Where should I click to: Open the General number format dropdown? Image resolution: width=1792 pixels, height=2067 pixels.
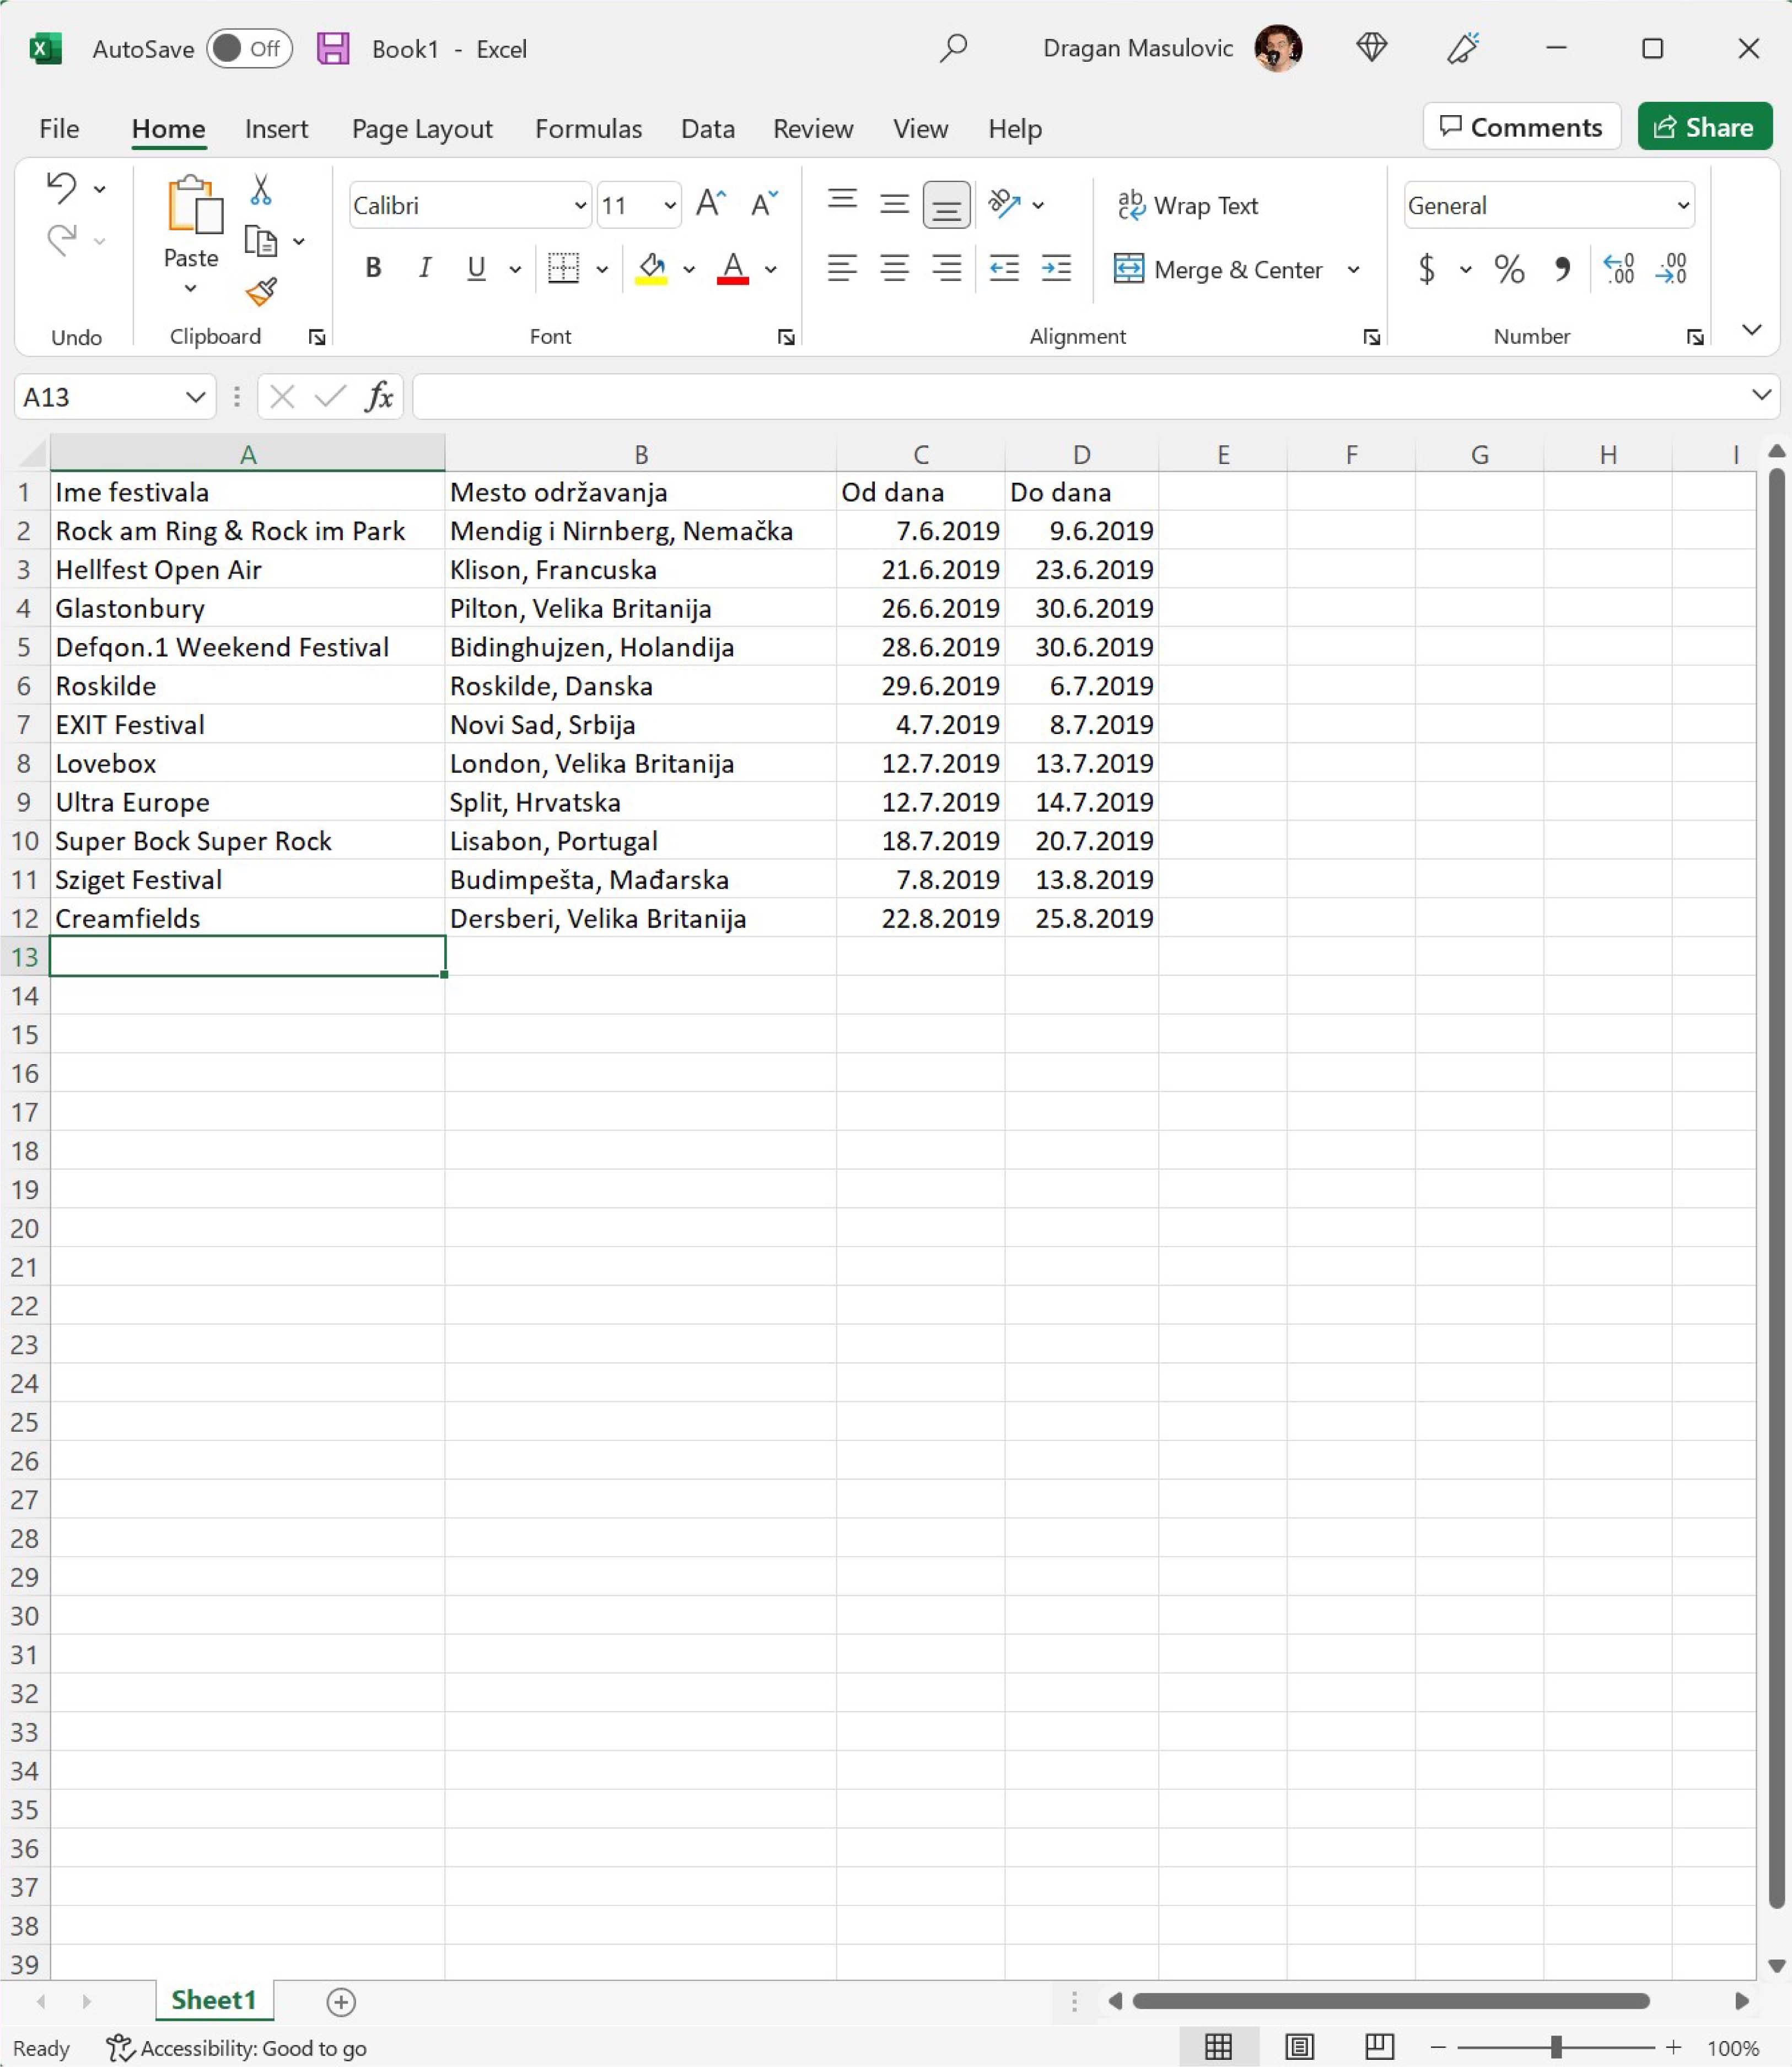click(1683, 206)
